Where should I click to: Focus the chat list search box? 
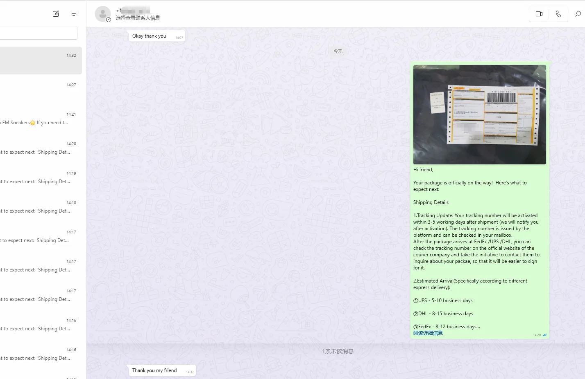(x=39, y=33)
